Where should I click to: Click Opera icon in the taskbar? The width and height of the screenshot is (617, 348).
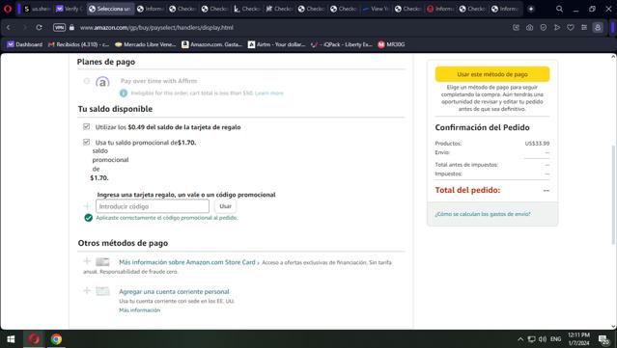click(34, 339)
